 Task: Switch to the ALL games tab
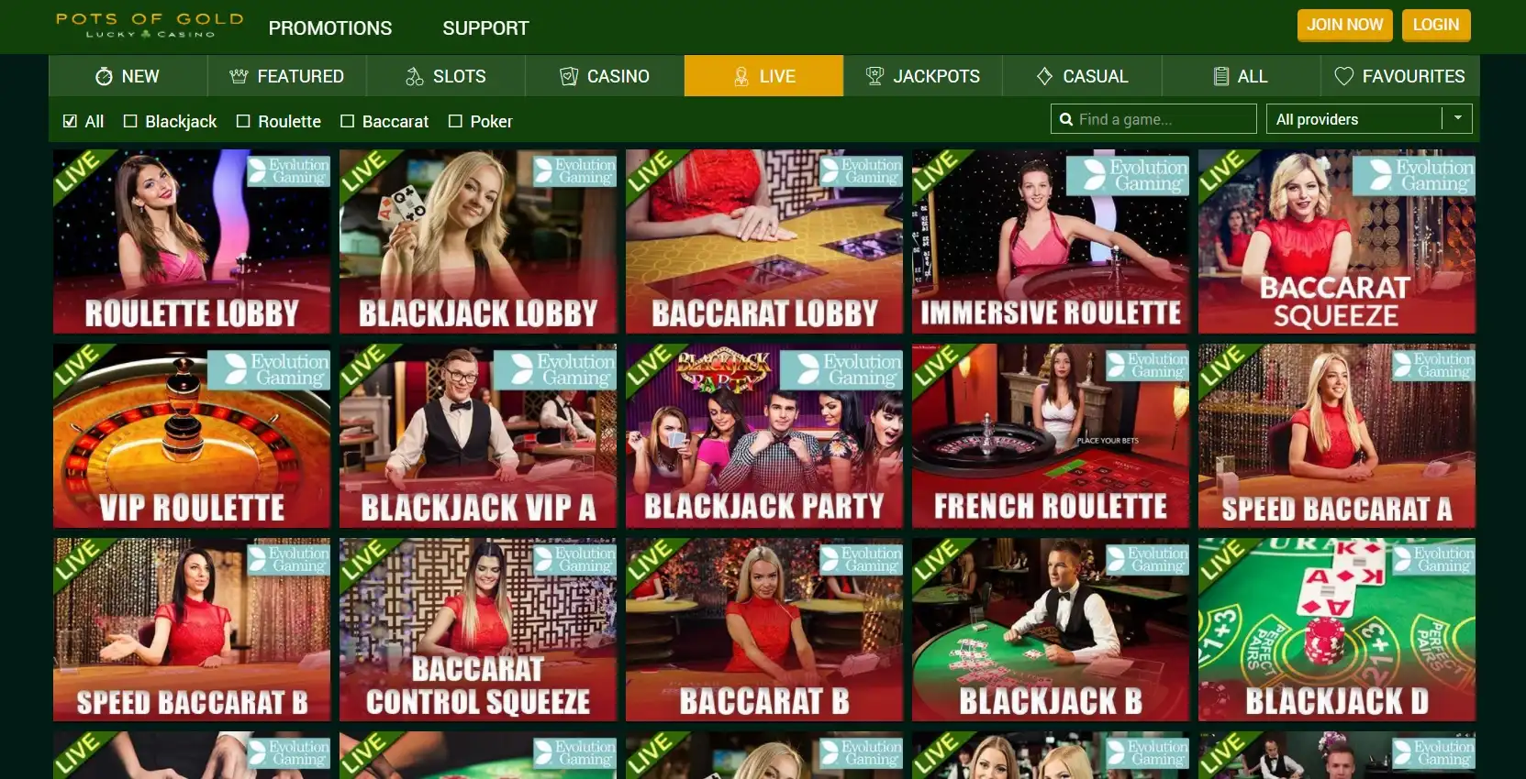point(1241,76)
